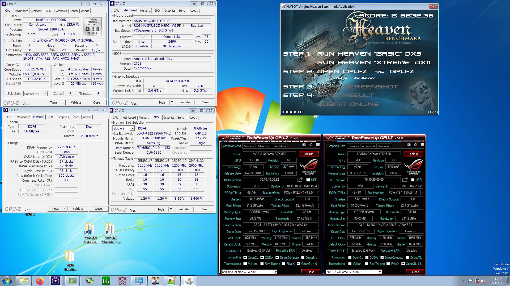Image resolution: width=510 pixels, height=286 pixels.
Task: Toggle the PhysX checkbox in the MSI GPU-Z window
Action: 388,264
